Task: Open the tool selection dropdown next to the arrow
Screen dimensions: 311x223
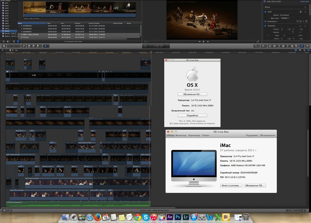Action: pyautogui.click(x=48, y=46)
